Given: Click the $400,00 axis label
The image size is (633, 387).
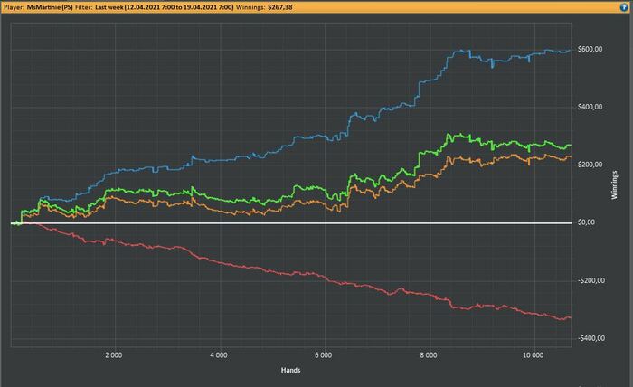Looking at the screenshot, I should [590, 107].
